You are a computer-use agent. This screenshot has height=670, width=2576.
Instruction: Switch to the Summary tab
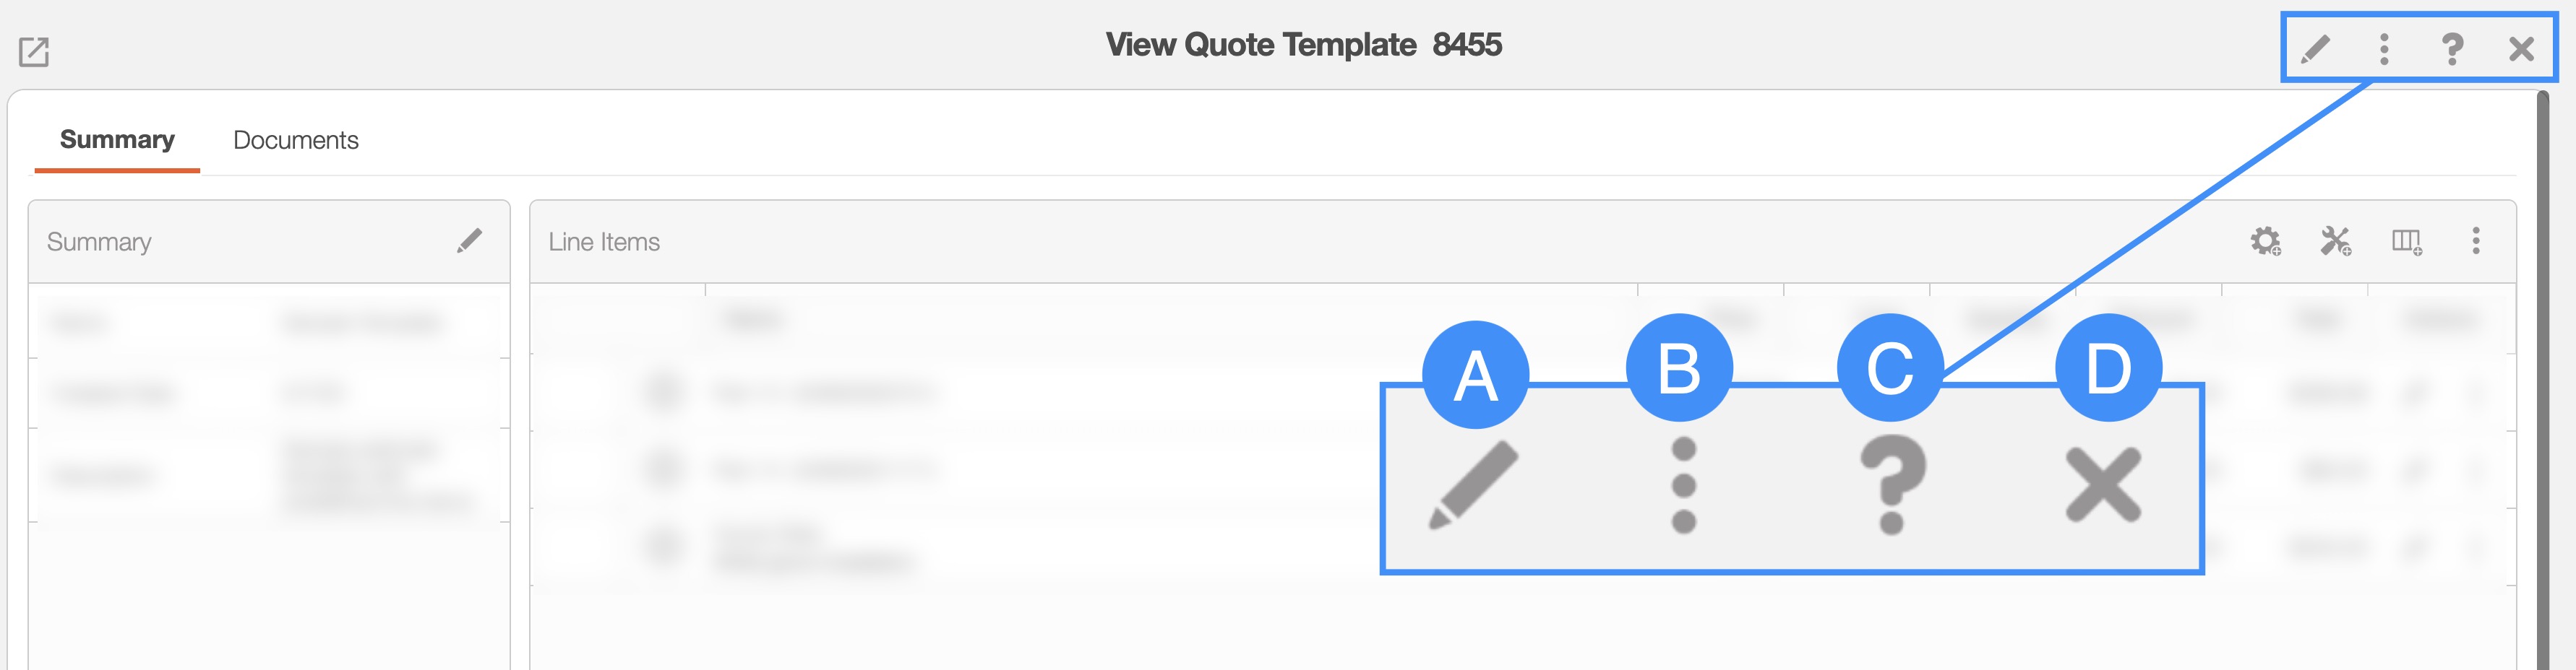(117, 140)
